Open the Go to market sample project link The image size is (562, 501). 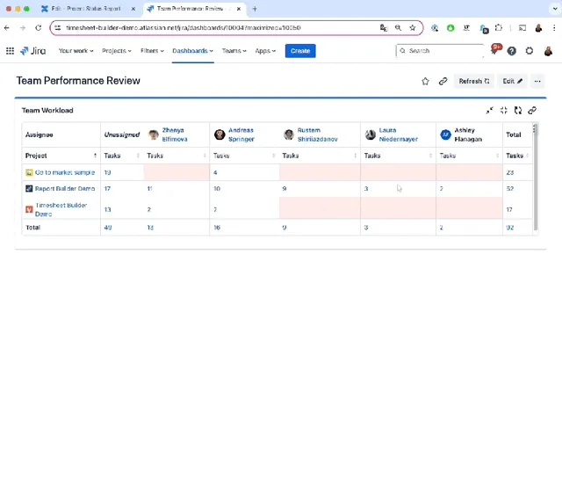65,172
